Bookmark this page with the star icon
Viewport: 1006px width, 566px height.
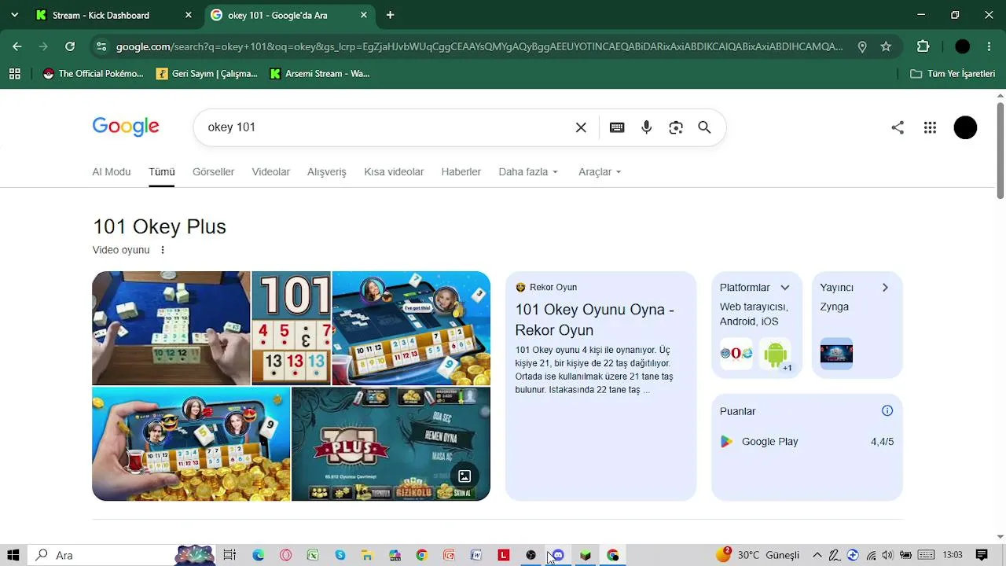click(886, 46)
